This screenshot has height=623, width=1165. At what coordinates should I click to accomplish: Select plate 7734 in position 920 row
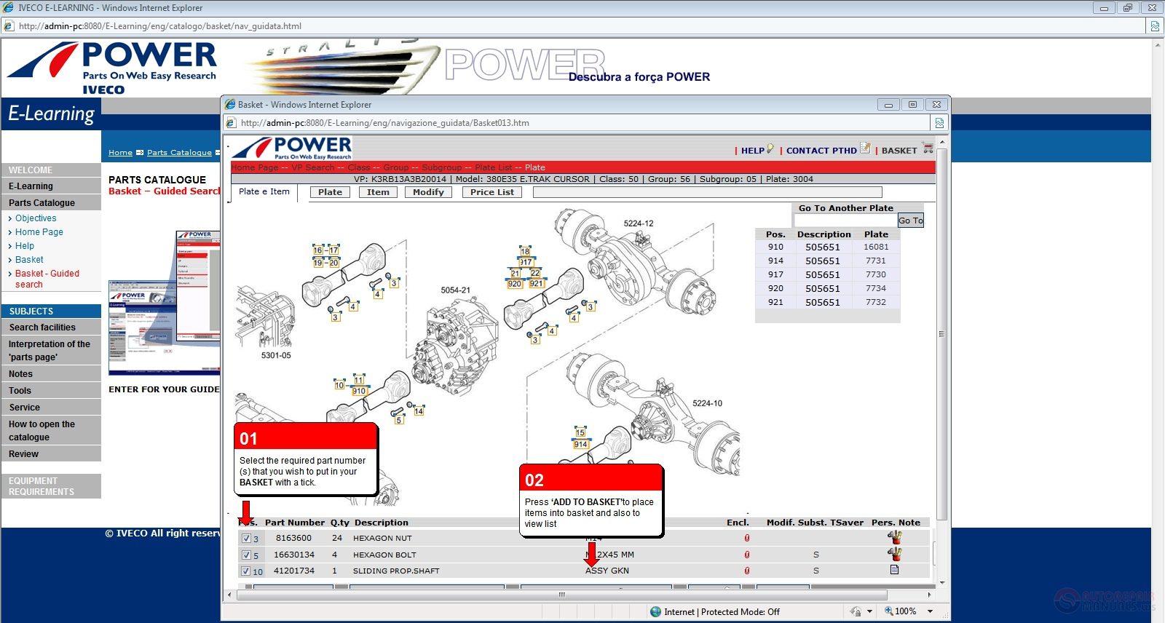pos(876,288)
